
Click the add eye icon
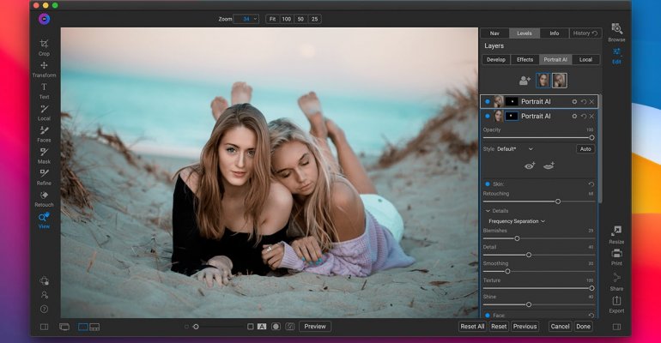[529, 165]
